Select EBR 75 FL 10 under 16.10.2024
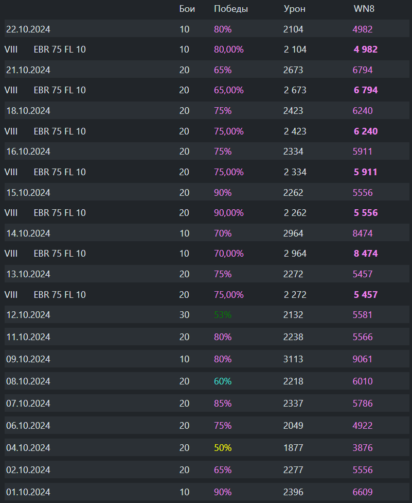 pos(60,172)
